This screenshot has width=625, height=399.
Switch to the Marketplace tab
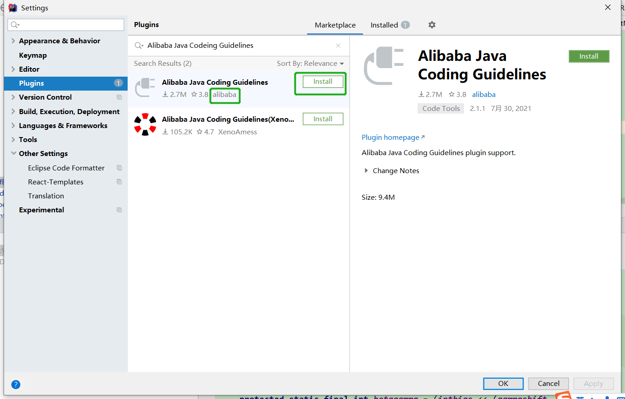[335, 25]
